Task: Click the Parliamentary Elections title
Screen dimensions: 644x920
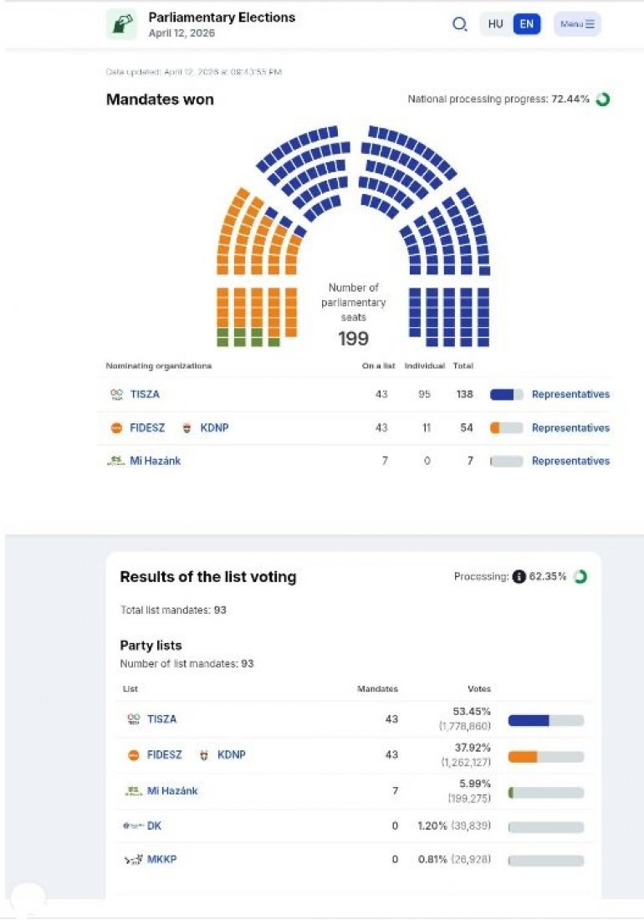Action: coord(222,18)
